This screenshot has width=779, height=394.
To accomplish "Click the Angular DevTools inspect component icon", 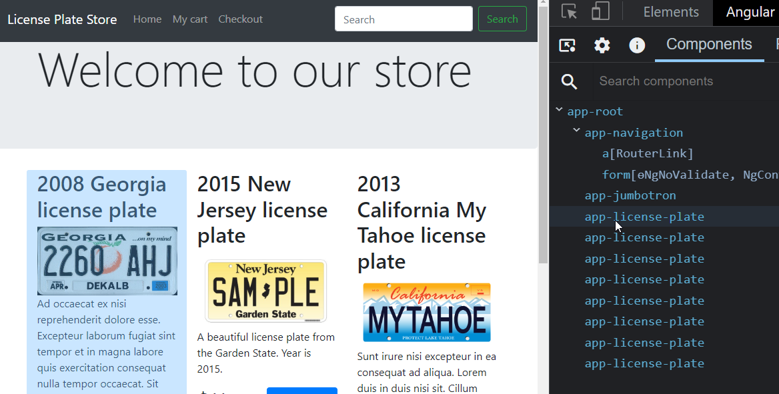I will click(x=568, y=45).
